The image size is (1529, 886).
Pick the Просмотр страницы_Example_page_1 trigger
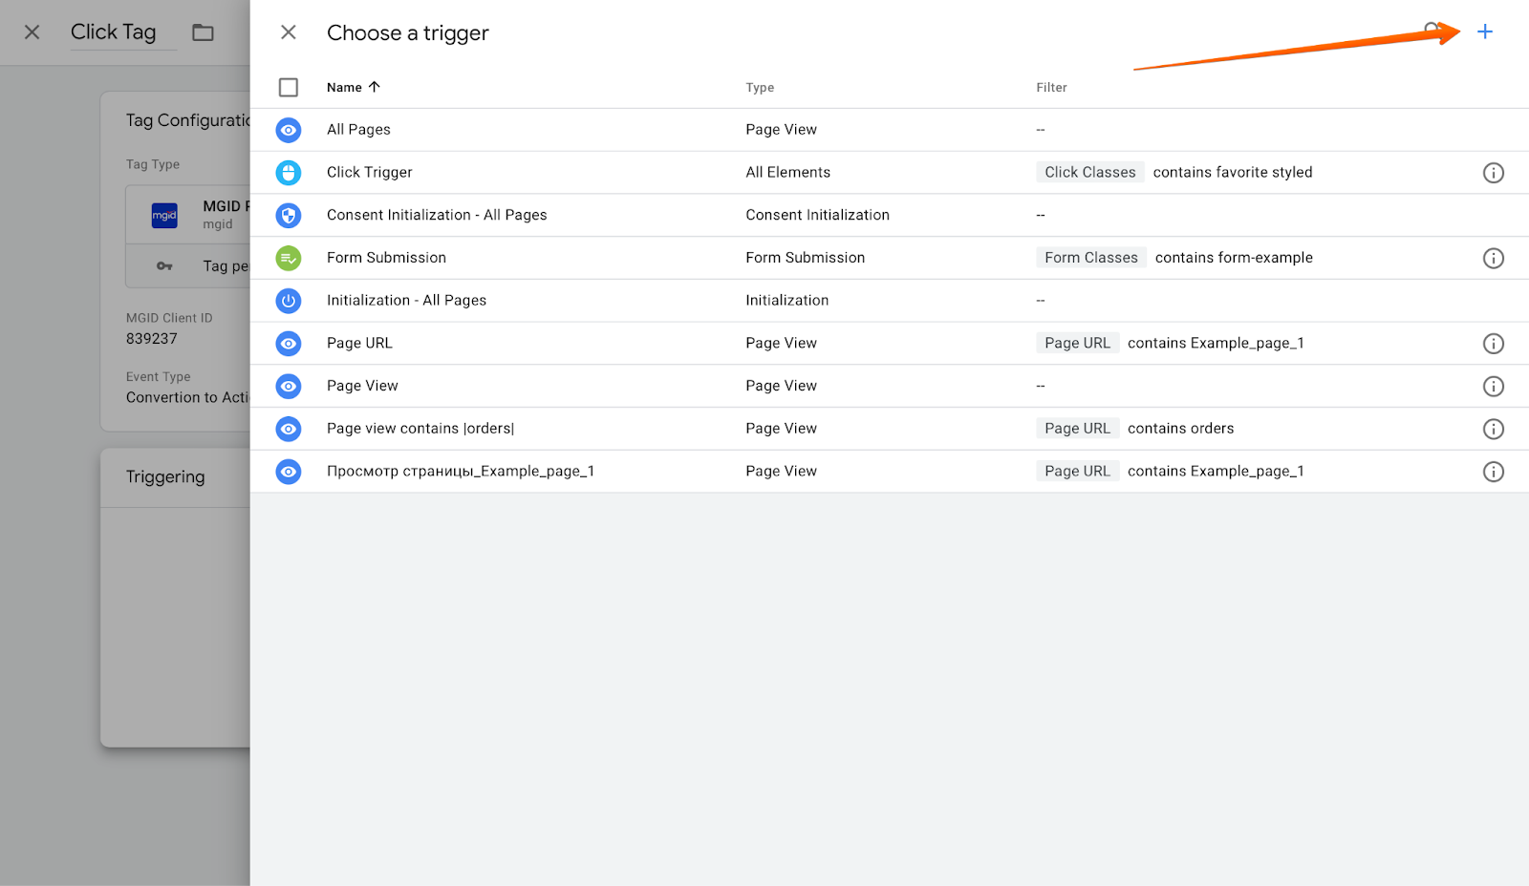(x=460, y=472)
